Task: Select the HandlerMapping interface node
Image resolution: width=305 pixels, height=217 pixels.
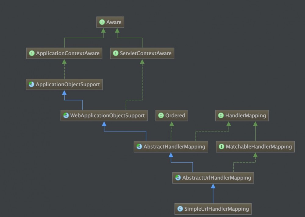Action: 242,115
